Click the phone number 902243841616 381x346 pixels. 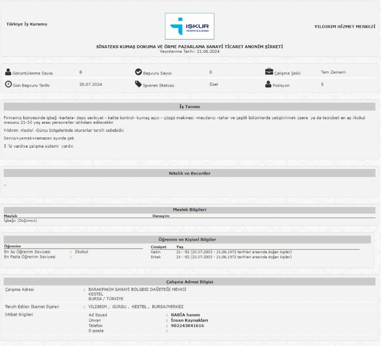187,326
